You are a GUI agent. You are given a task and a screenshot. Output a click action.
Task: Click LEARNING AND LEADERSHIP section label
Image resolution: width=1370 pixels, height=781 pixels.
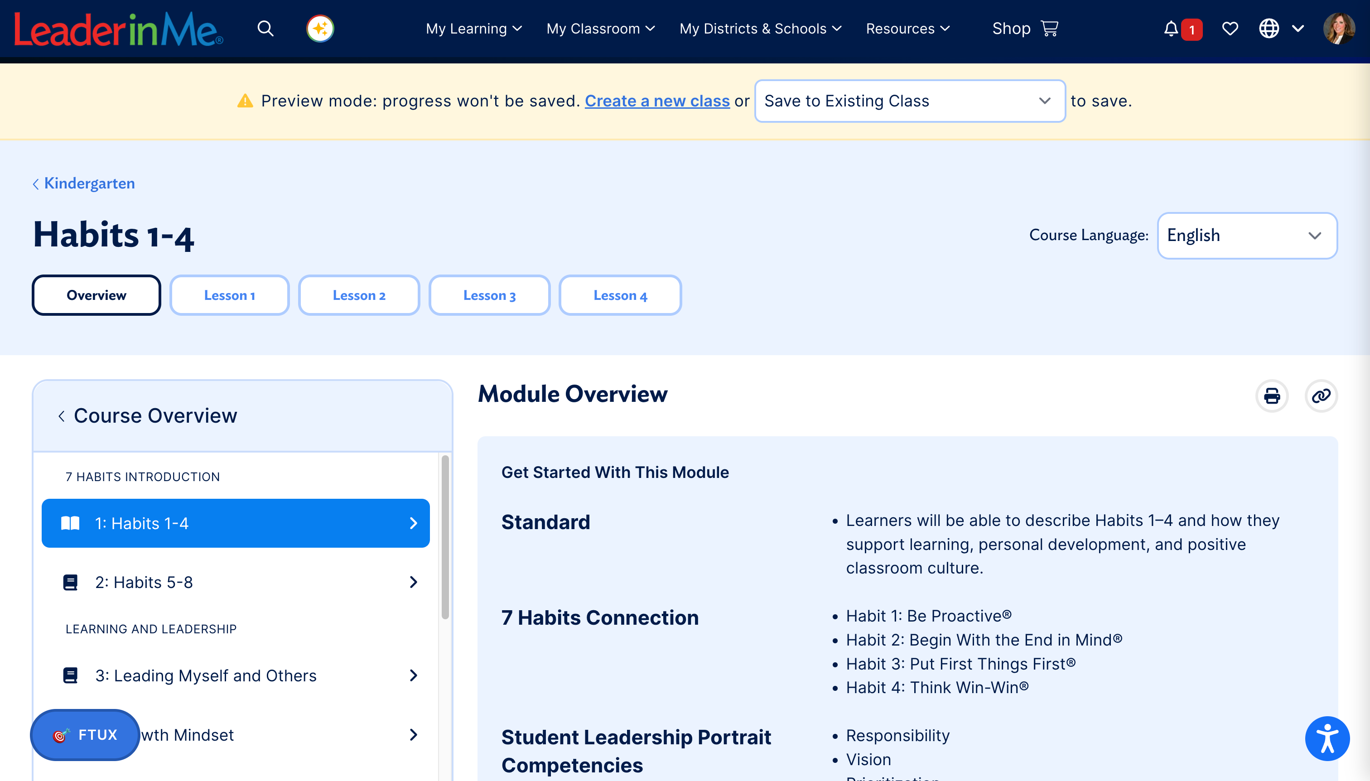pyautogui.click(x=151, y=629)
